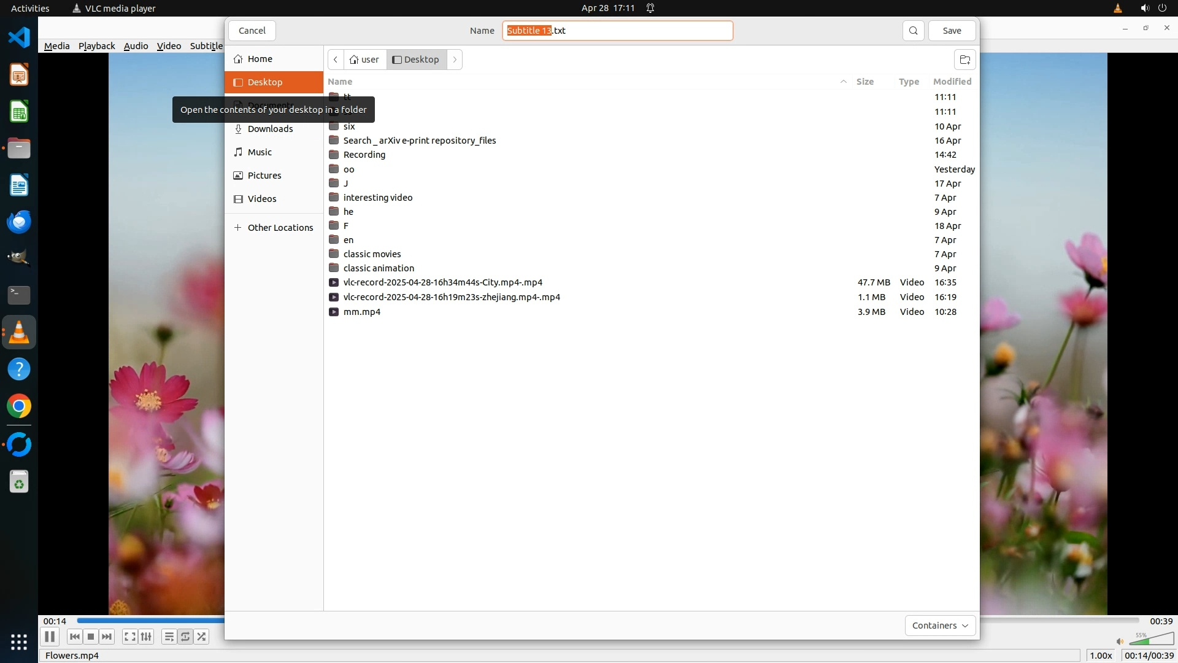
Task: Click the stop playback button
Action: (91, 637)
